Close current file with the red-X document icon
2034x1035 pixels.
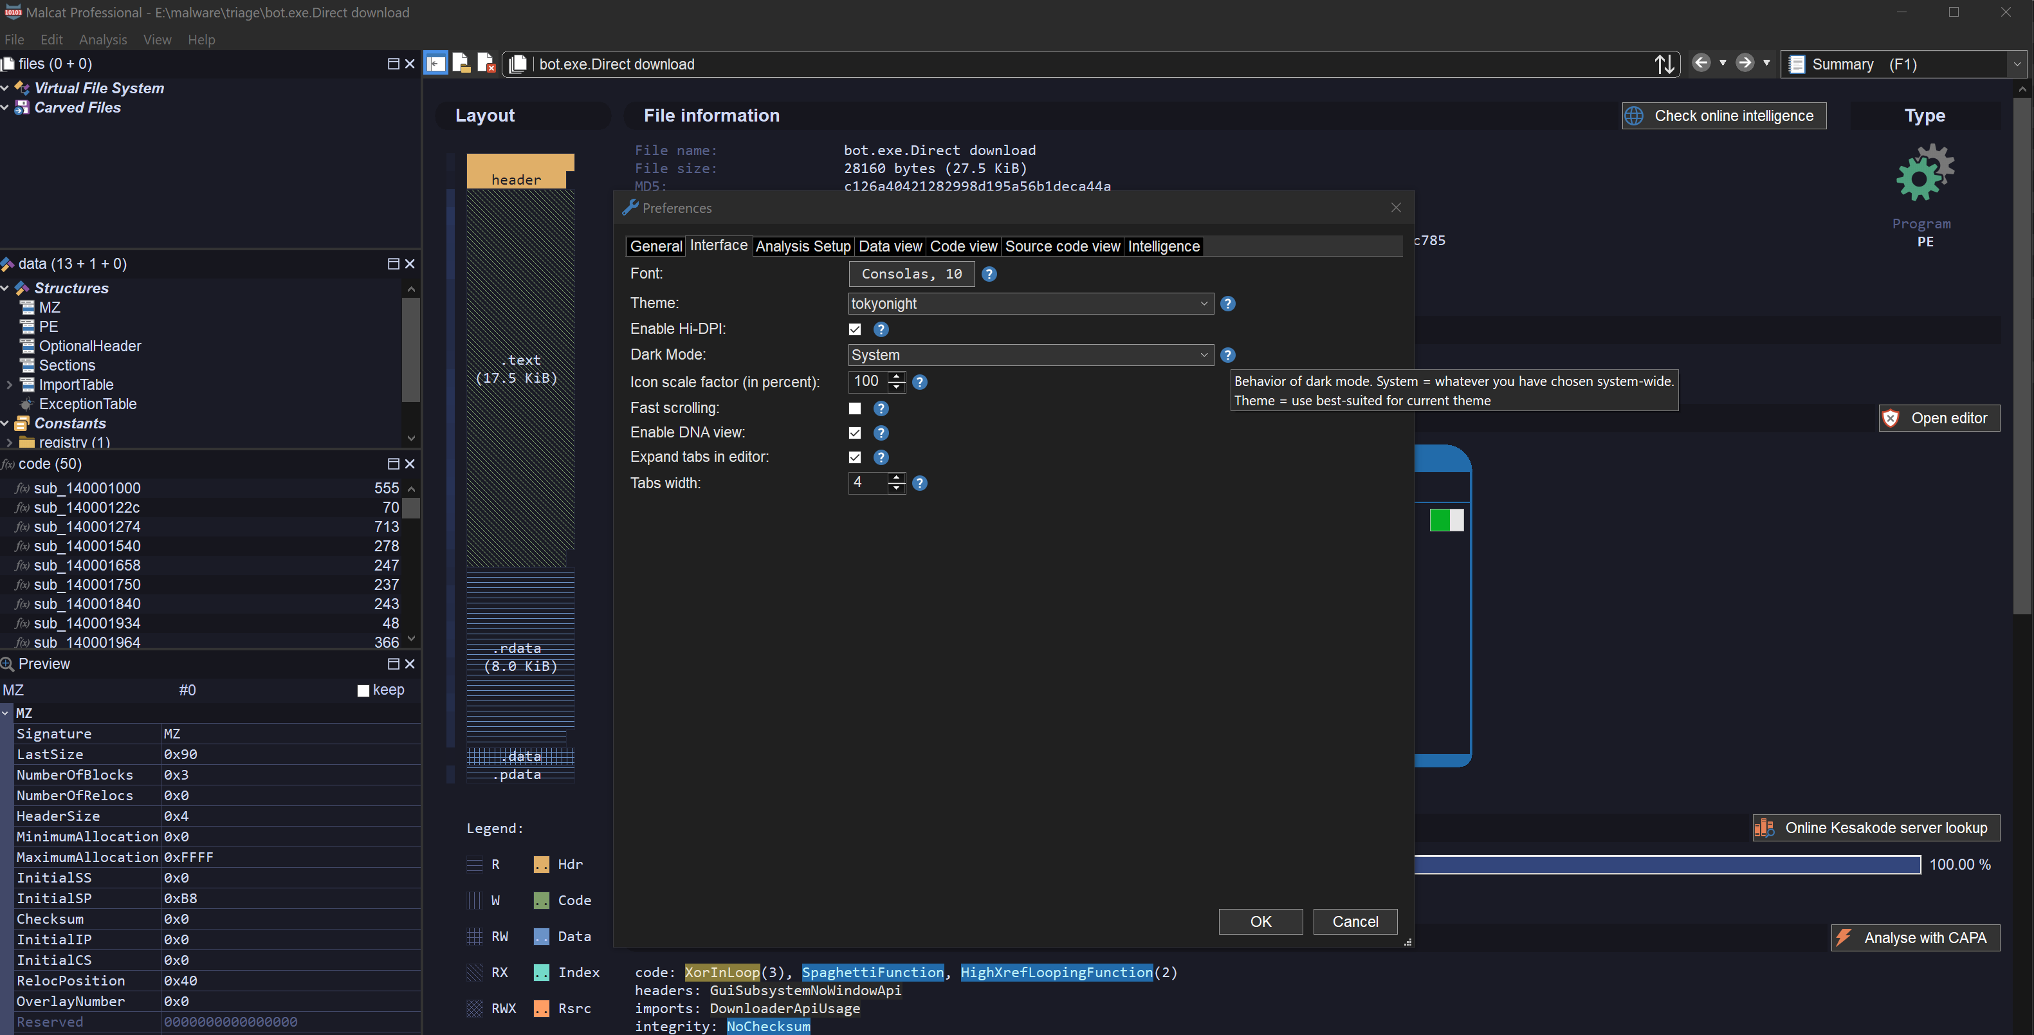487,63
